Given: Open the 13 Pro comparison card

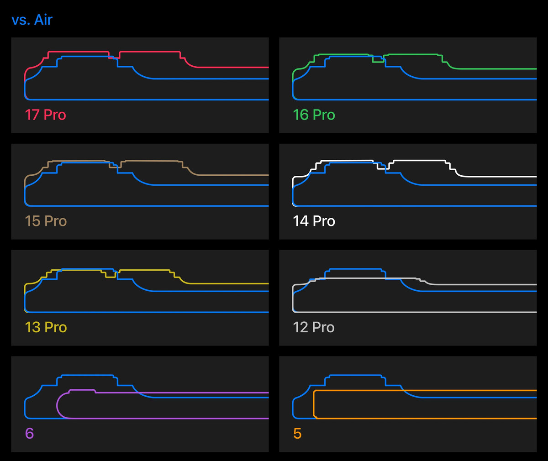Looking at the screenshot, I should click(140, 298).
